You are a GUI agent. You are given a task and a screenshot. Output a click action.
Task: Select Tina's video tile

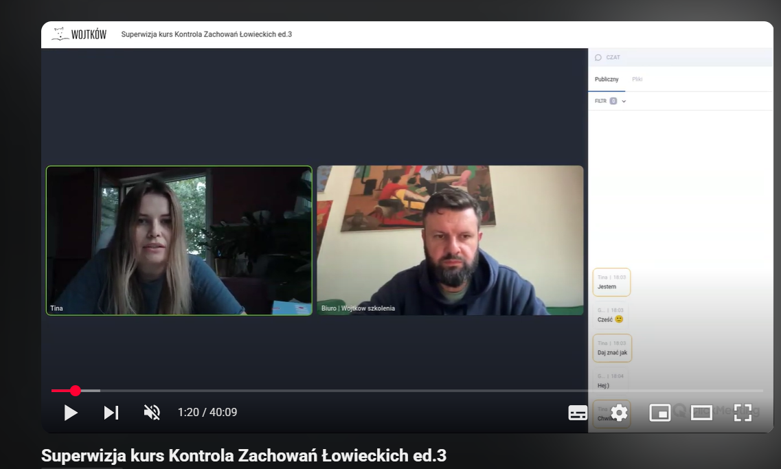coord(179,240)
